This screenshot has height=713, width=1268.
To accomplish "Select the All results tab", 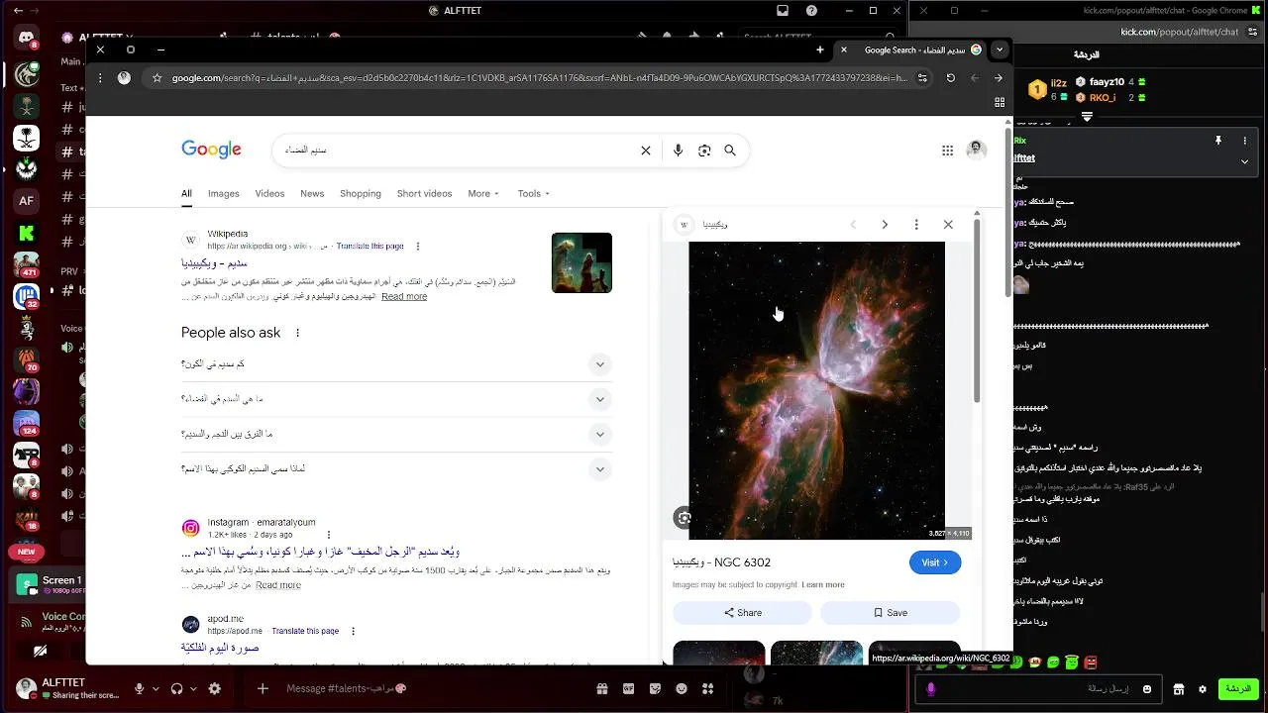I will click(186, 194).
